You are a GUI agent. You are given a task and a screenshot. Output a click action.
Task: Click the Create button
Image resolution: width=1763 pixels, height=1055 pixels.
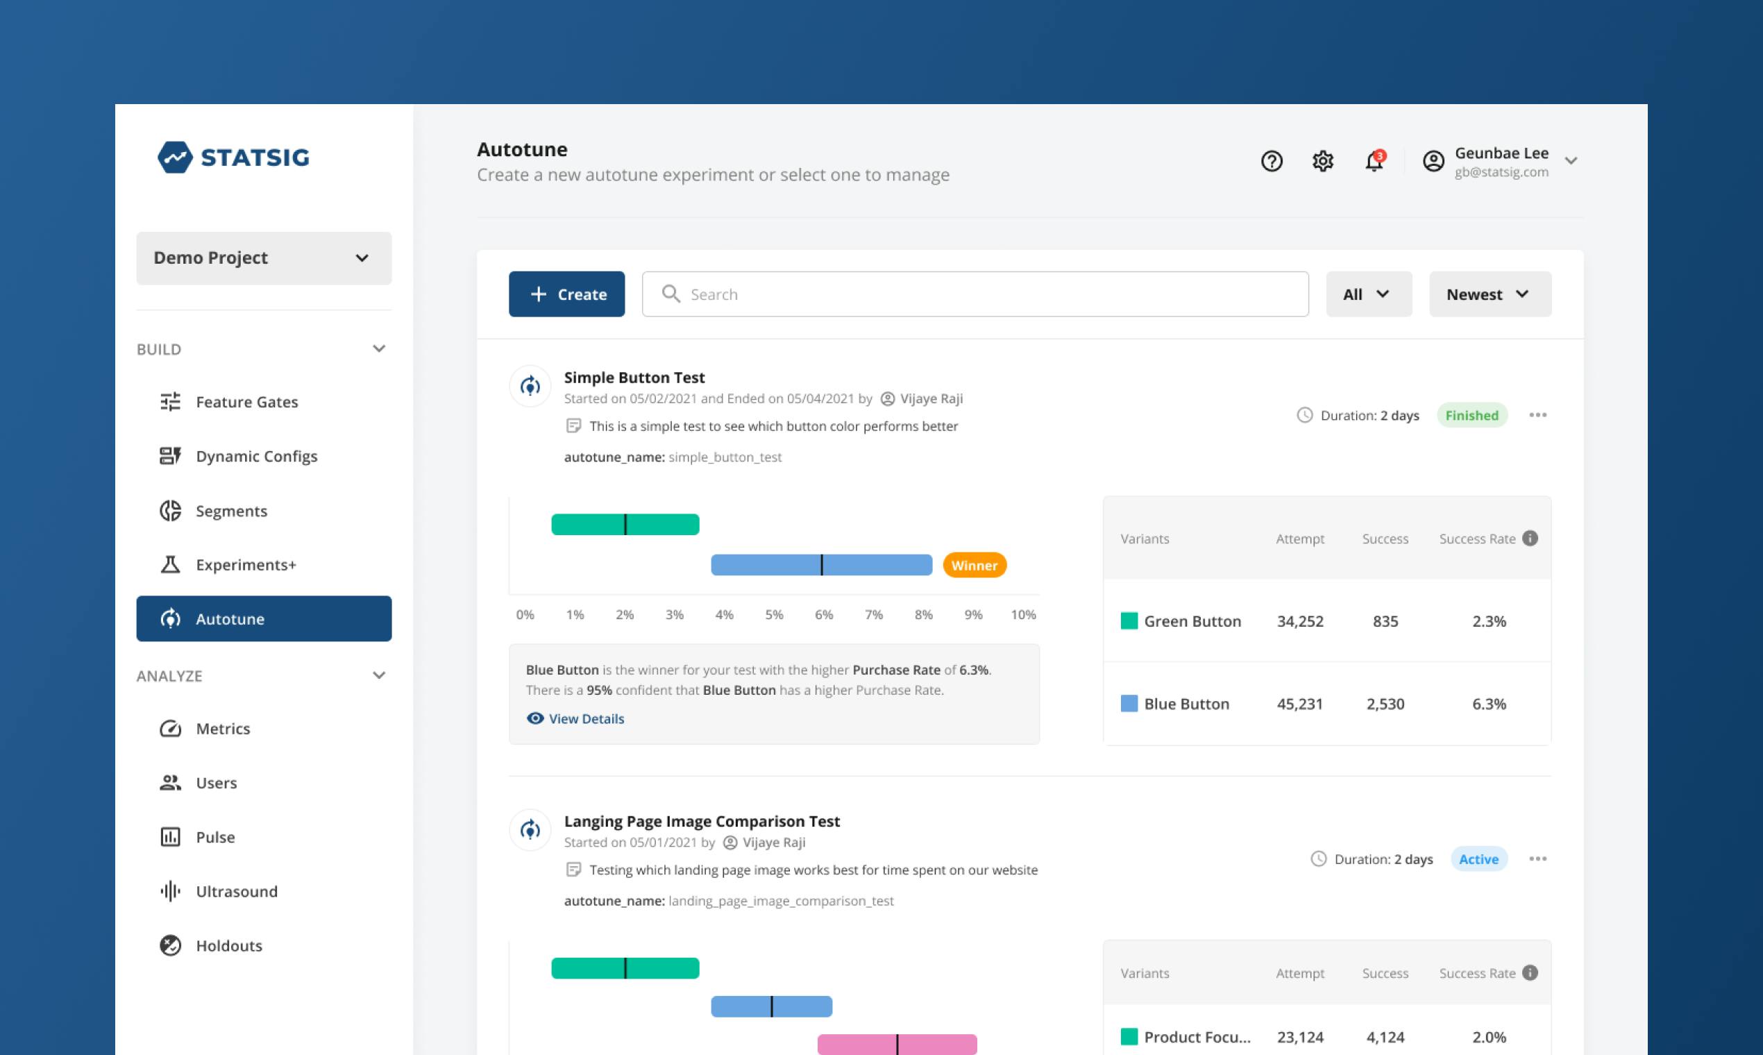tap(566, 294)
